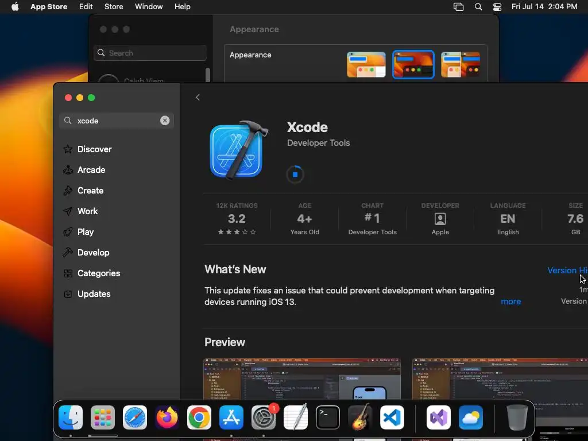Click the Search field in System Settings
This screenshot has width=588, height=441.
point(150,53)
